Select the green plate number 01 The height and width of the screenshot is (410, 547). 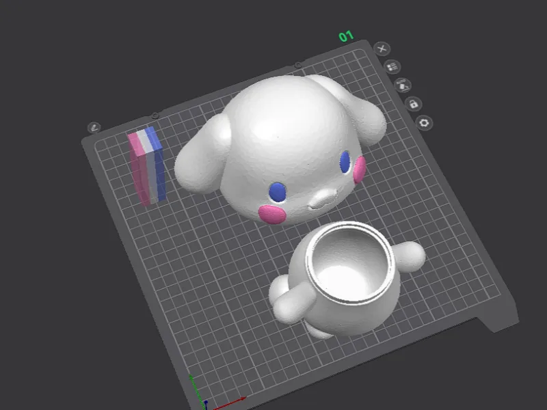pyautogui.click(x=346, y=36)
